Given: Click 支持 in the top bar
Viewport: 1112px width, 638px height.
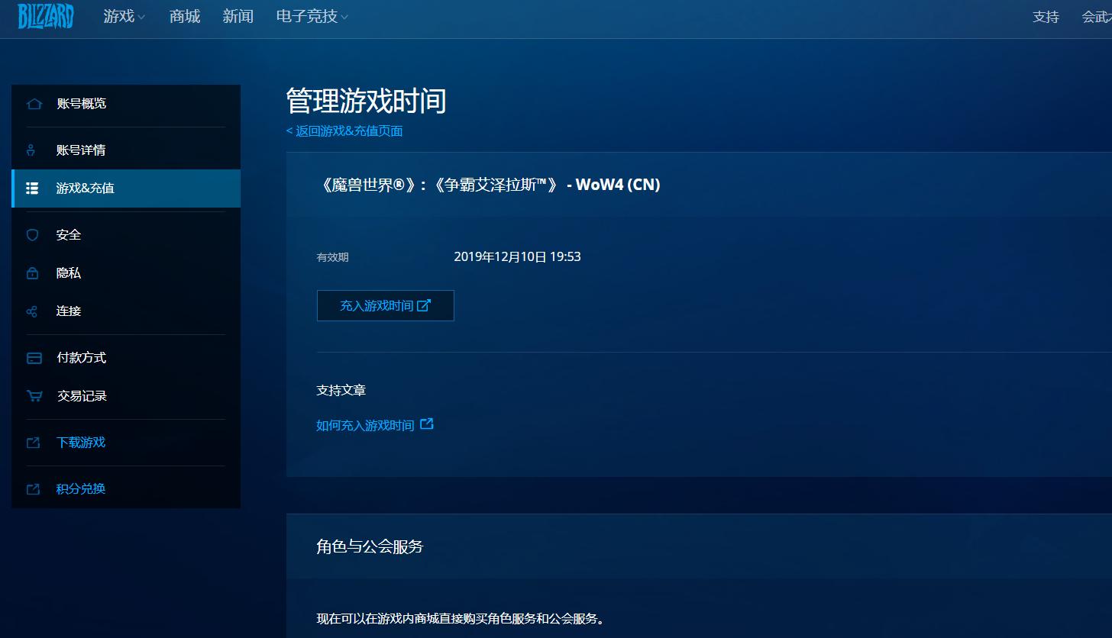Looking at the screenshot, I should (1046, 16).
